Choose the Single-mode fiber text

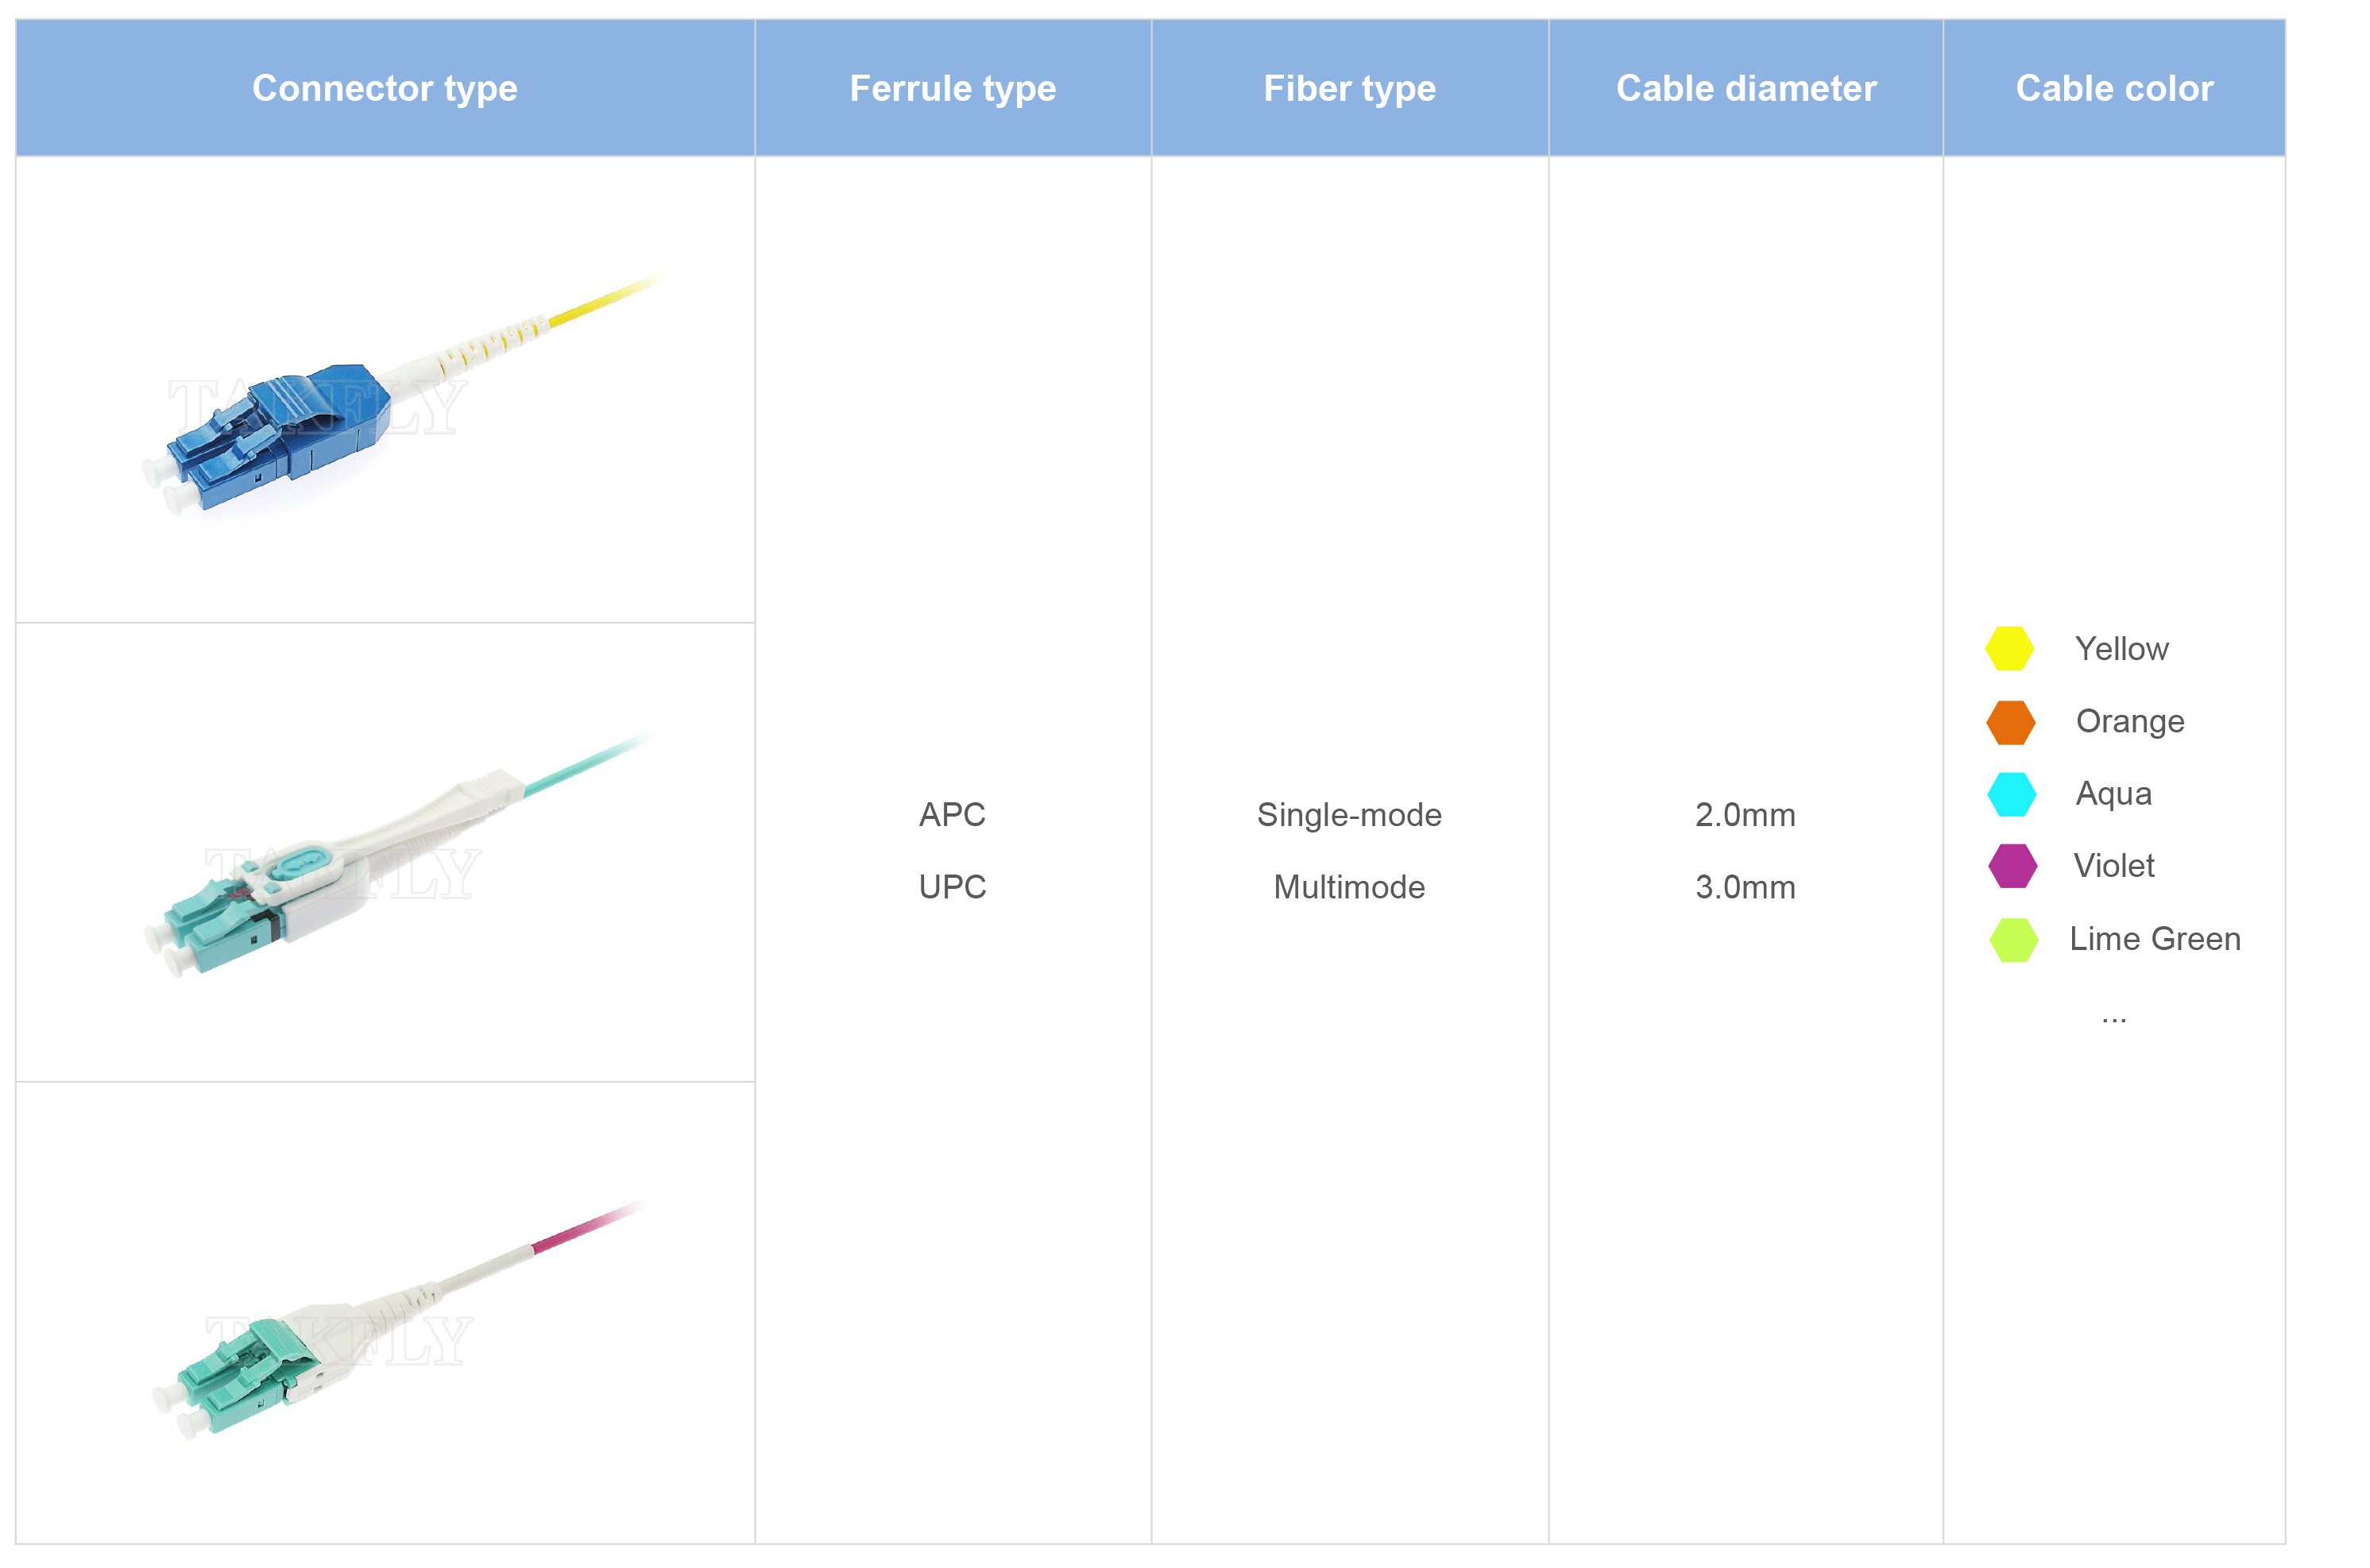coord(1349,815)
